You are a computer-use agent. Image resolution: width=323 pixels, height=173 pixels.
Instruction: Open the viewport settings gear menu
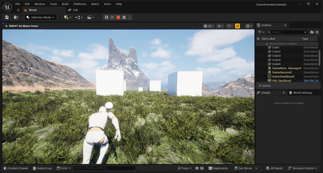point(249,26)
